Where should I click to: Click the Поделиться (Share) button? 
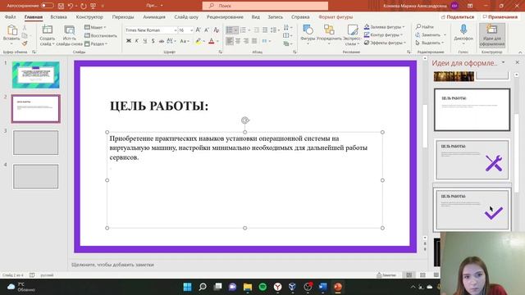[458, 16]
